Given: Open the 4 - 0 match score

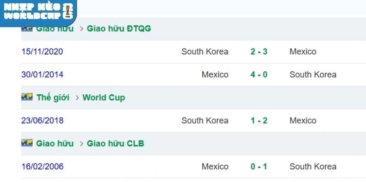Looking at the screenshot, I should pyautogui.click(x=259, y=75).
